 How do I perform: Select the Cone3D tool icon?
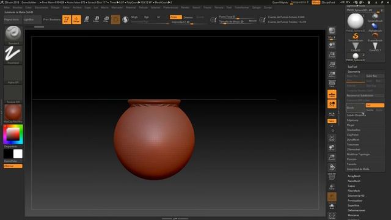tap(356, 46)
